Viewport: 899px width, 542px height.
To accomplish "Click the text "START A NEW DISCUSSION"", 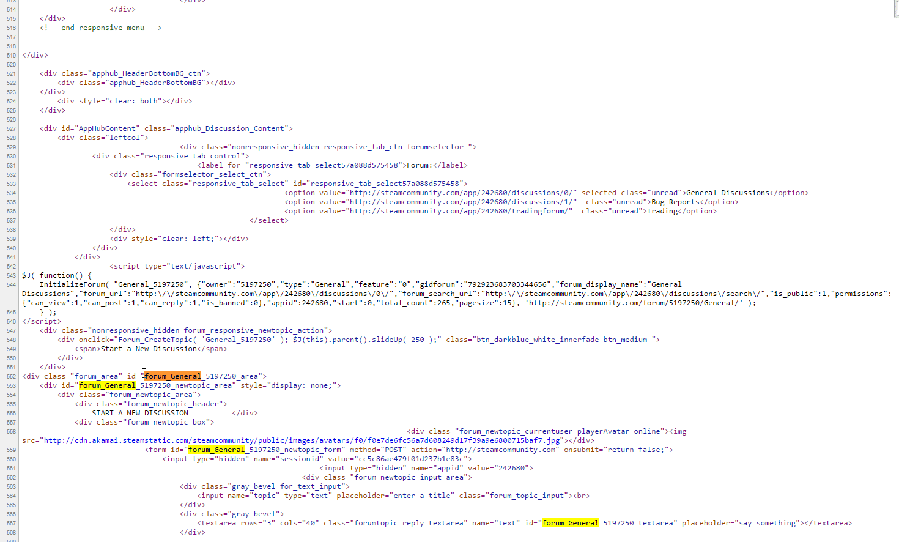I will 140,413.
